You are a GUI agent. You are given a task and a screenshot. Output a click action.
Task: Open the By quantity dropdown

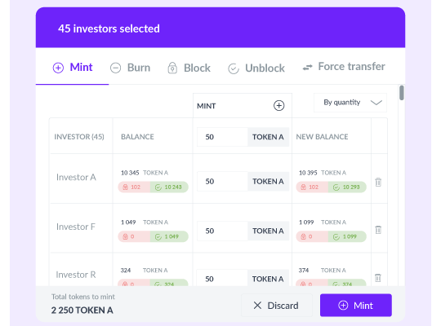tap(350, 103)
